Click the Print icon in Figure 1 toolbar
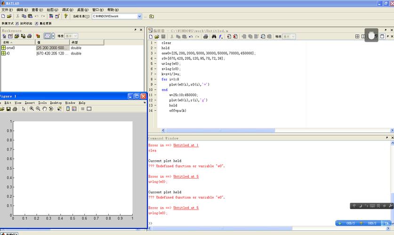The width and height of the screenshot is (394, 235). (x=15, y=109)
